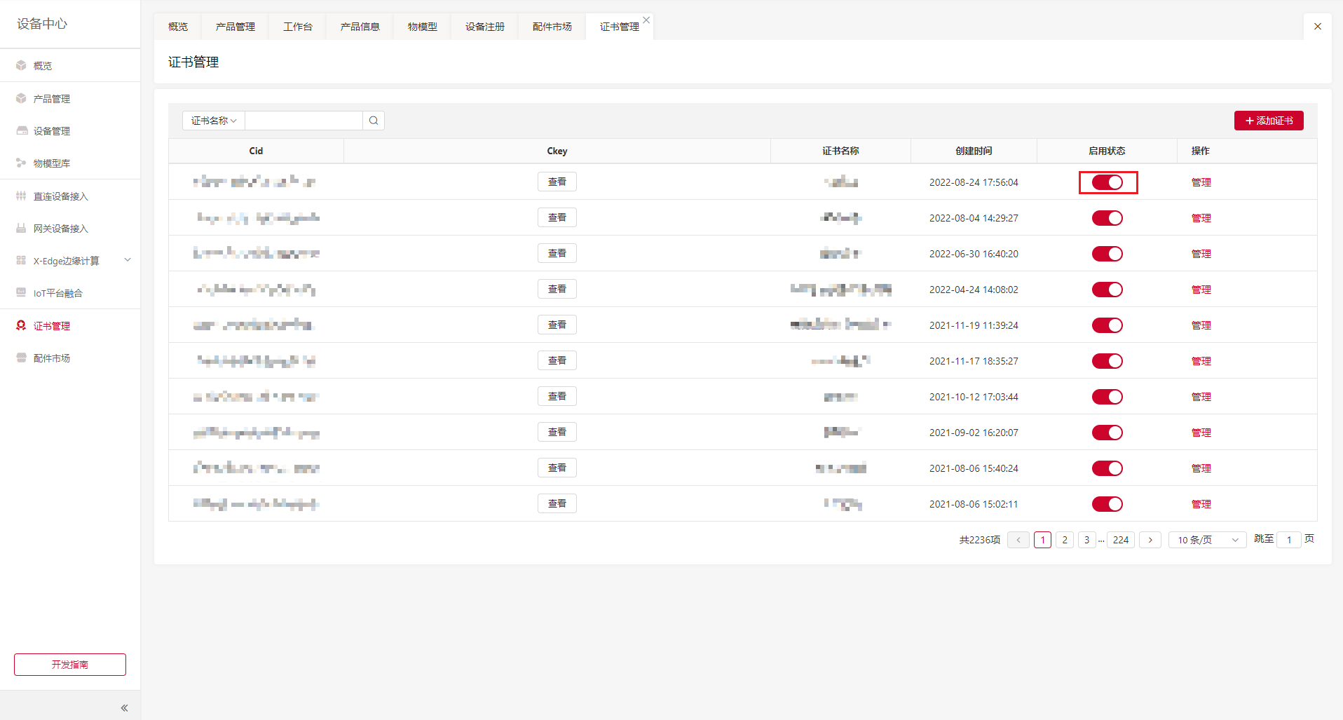This screenshot has height=720, width=1343.
Task: Disable certificate created 2022-08-24 17:56:04
Action: (1107, 182)
